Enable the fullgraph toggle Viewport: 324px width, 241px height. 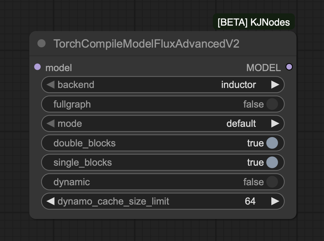(272, 104)
